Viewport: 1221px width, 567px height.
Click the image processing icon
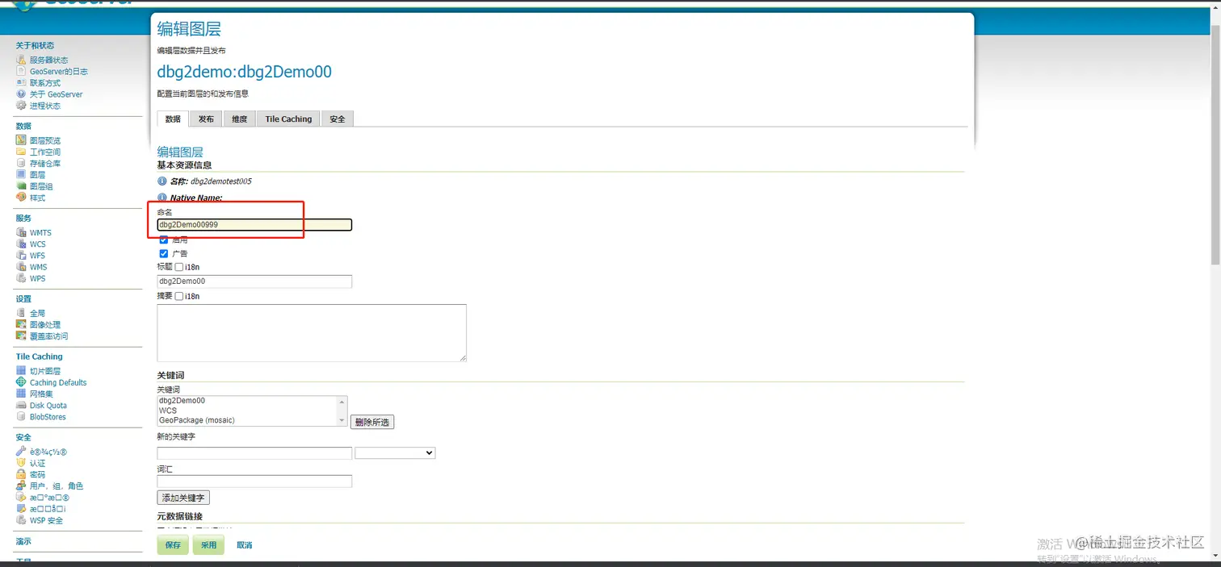click(21, 324)
